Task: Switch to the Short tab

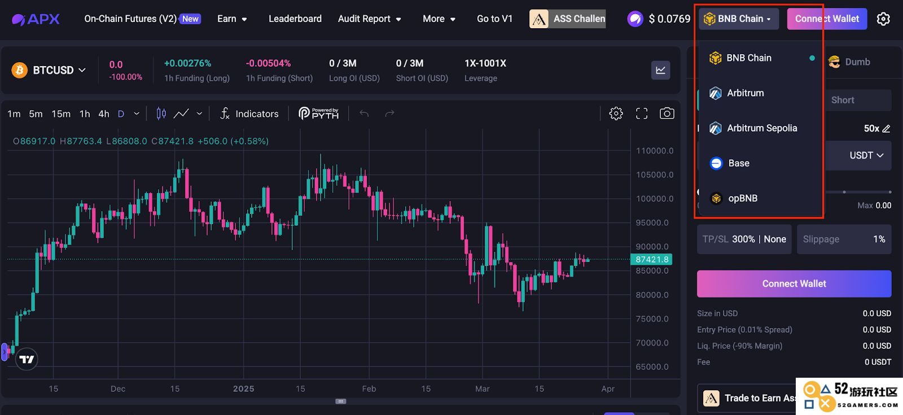Action: click(x=843, y=100)
